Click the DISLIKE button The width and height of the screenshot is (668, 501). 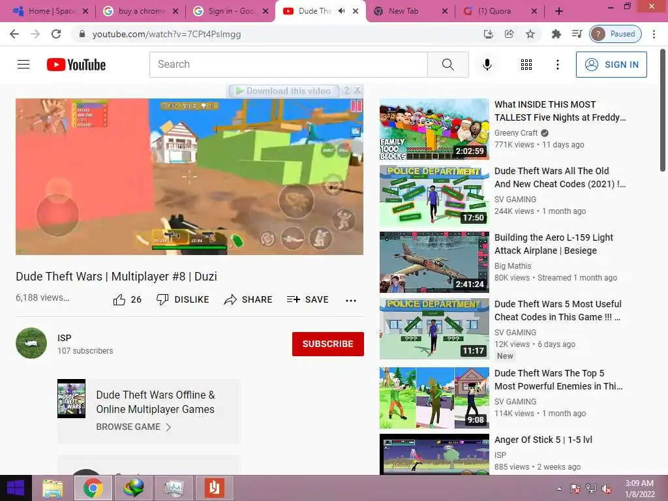tap(183, 300)
